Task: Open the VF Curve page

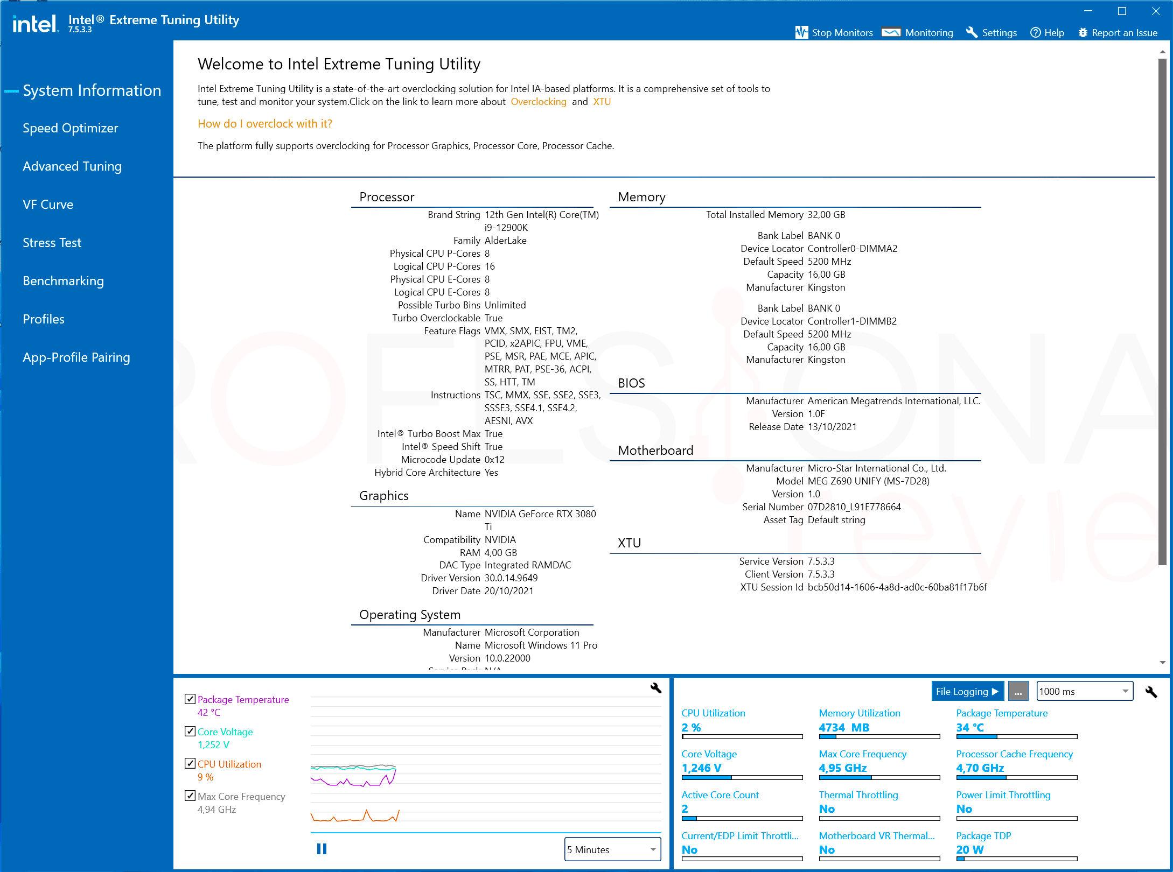Action: click(48, 205)
